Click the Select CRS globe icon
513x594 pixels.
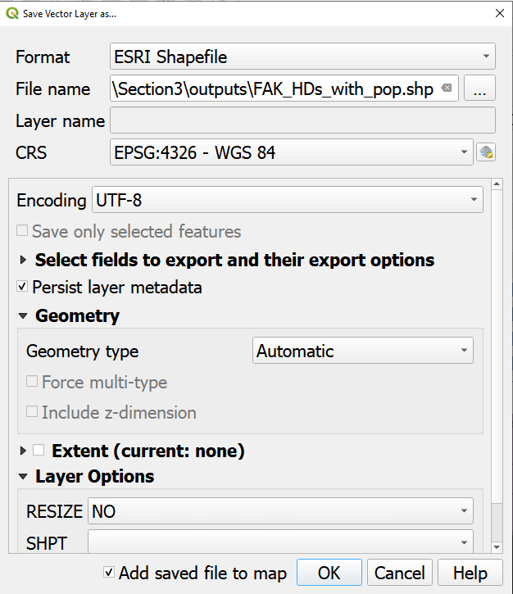(x=486, y=152)
